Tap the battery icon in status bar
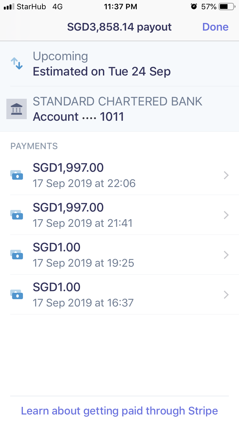The image size is (239, 425). [227, 7]
